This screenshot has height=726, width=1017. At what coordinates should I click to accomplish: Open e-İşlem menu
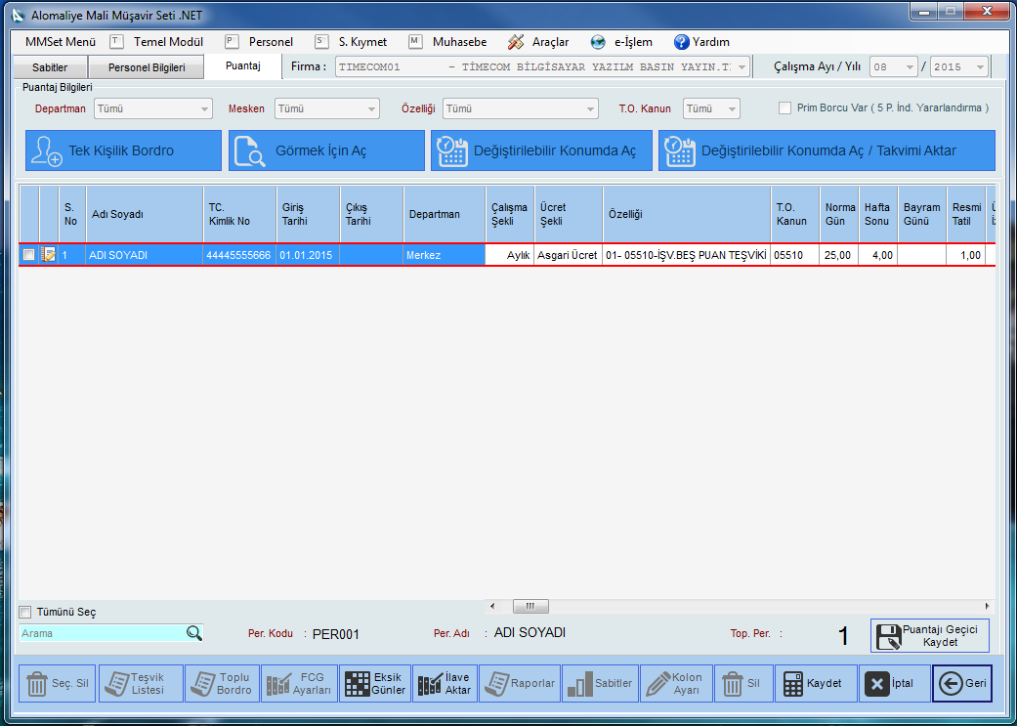(621, 42)
